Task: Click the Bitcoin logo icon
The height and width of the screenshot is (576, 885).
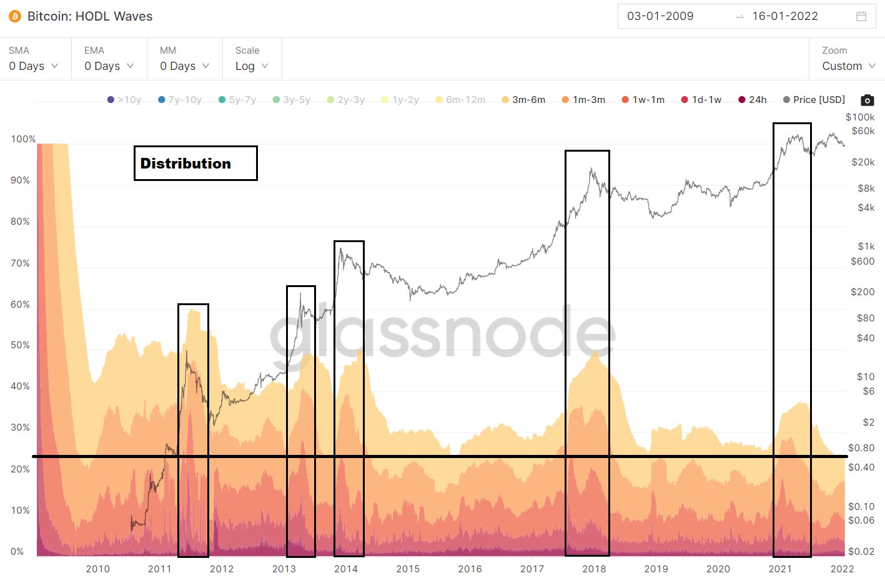Action: point(15,16)
